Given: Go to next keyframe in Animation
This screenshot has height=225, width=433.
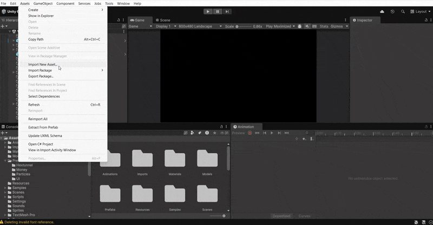Looking at the screenshot, I should (x=279, y=133).
